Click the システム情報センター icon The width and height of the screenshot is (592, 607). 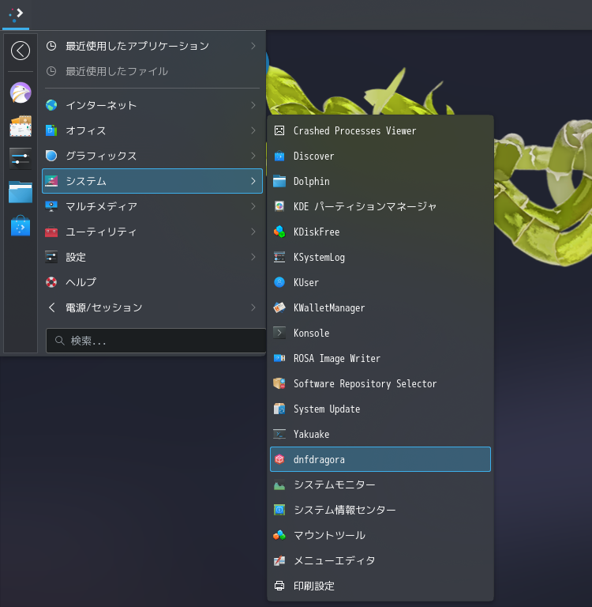[279, 510]
